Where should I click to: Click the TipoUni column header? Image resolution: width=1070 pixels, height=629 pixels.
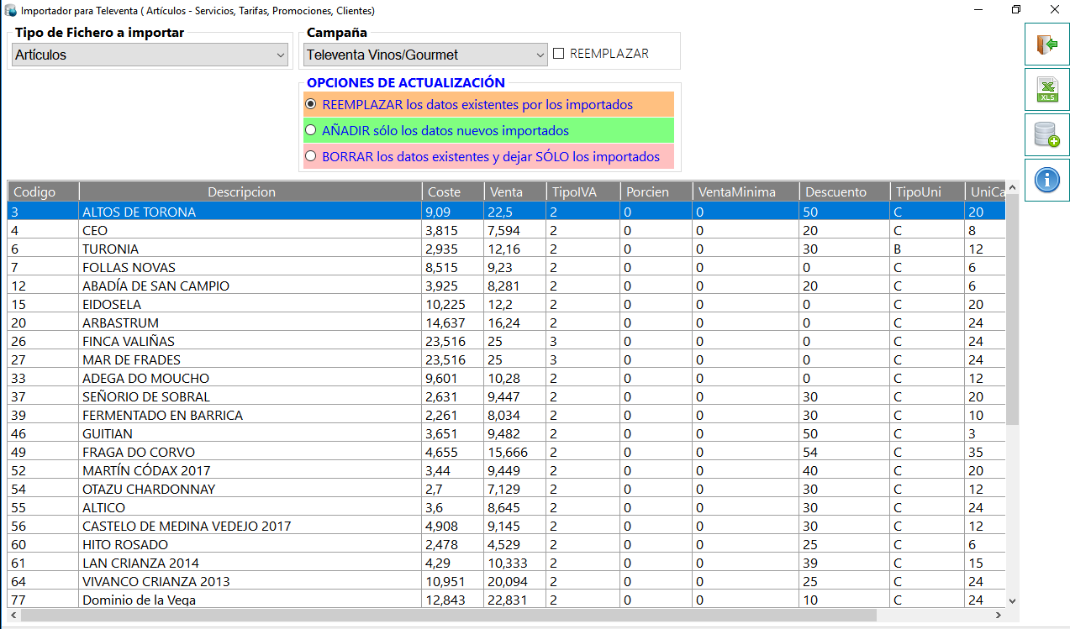[x=928, y=191]
